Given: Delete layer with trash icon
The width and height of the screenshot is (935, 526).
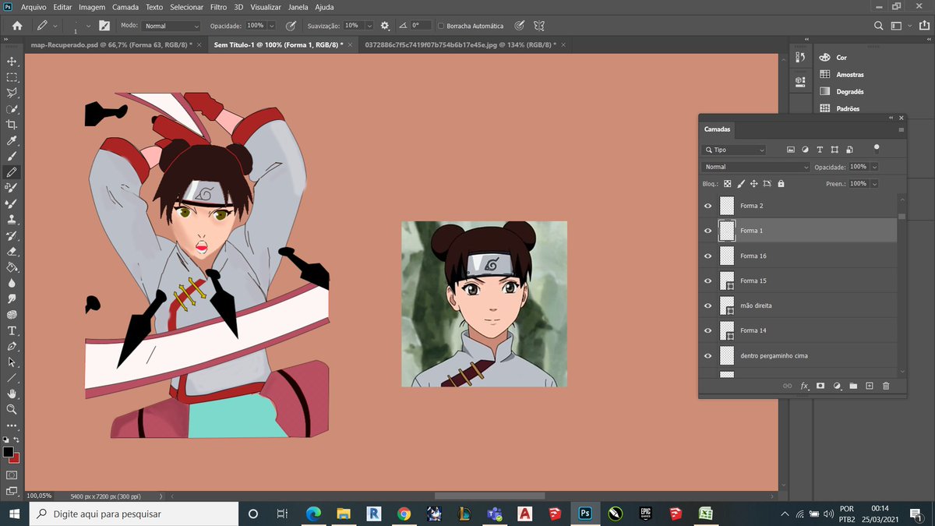Looking at the screenshot, I should tap(886, 386).
